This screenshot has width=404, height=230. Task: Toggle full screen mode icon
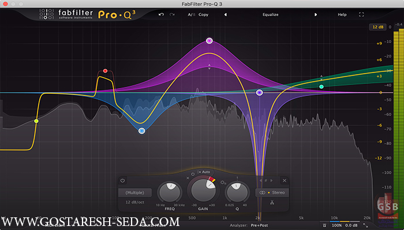[x=361, y=14]
